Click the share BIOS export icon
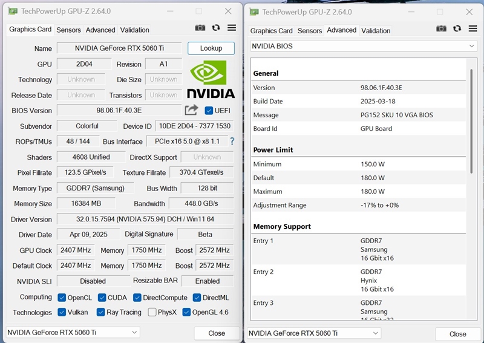Screen dimensions: 484x343 click(x=191, y=109)
